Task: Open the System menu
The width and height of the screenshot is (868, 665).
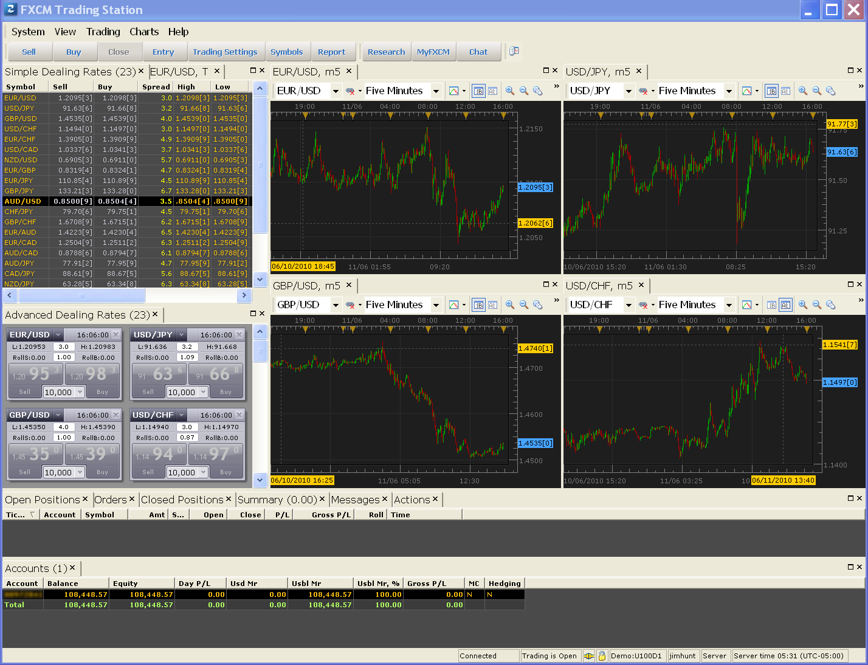Action: coord(28,32)
